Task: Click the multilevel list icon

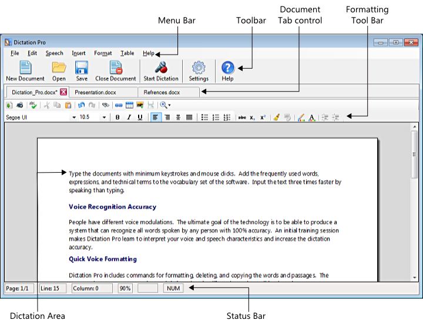Action: click(227, 117)
